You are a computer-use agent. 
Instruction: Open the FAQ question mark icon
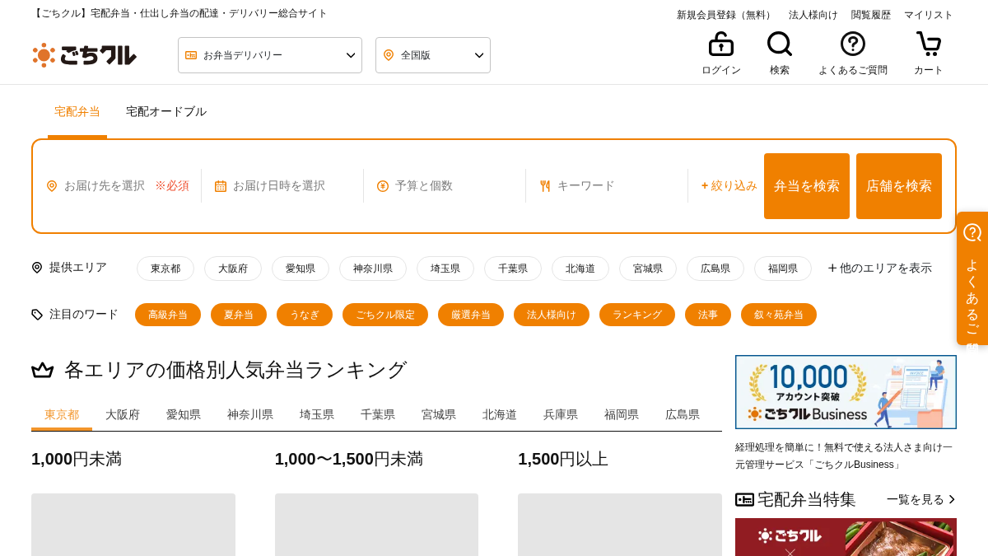point(853,44)
